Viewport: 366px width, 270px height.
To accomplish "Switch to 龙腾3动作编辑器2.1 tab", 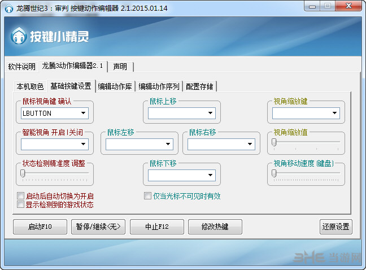I will pos(72,66).
